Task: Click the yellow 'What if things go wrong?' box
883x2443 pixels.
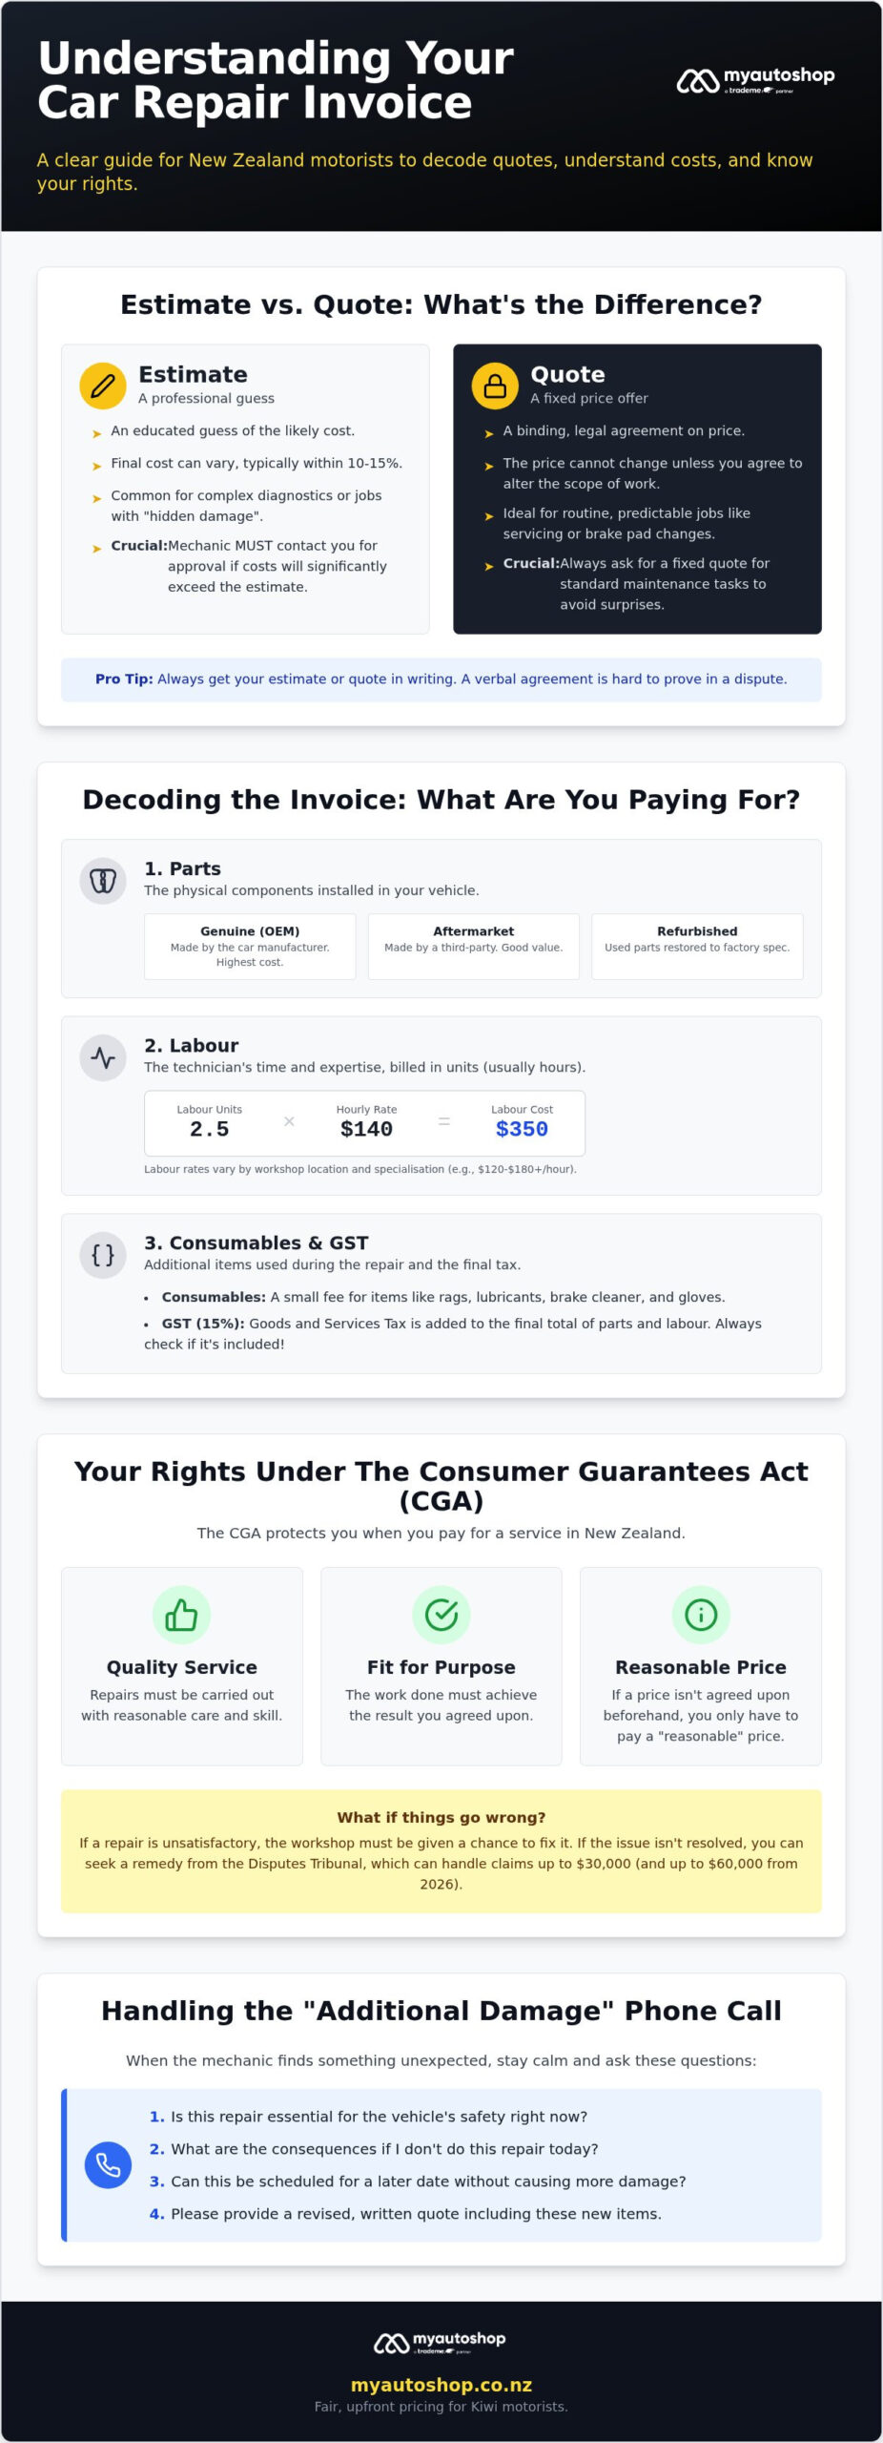Action: 441,1851
